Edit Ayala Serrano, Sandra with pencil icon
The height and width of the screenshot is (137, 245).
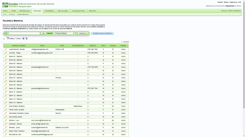click(6, 49)
